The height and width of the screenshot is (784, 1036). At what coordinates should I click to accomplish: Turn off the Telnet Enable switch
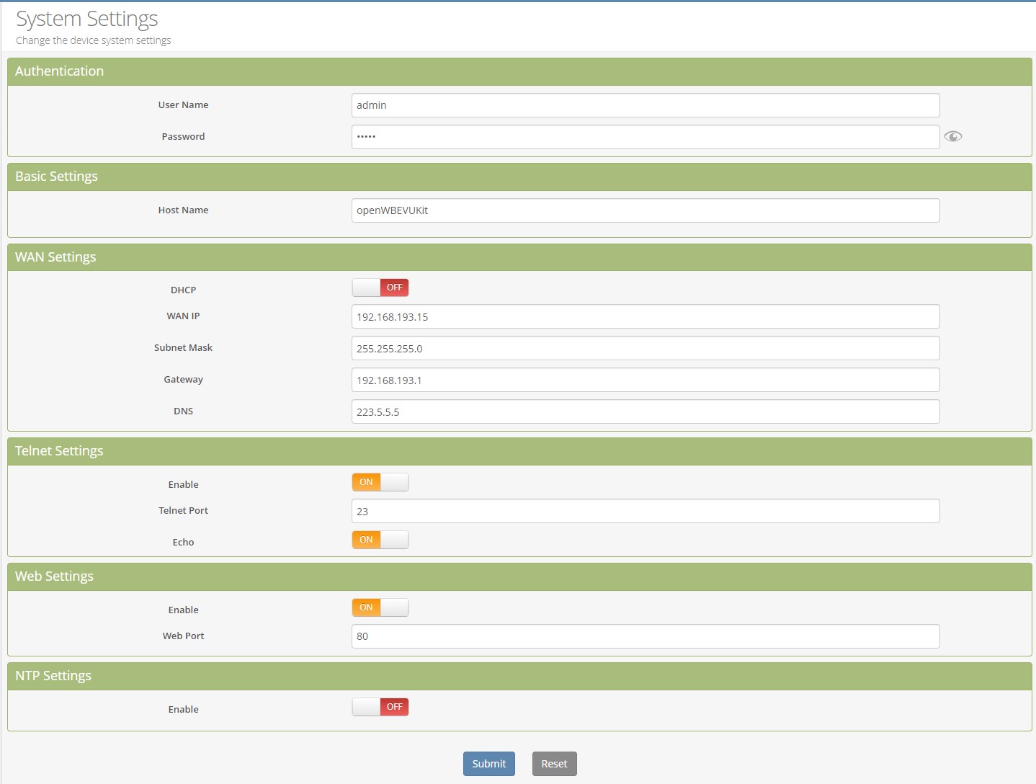[x=380, y=482]
